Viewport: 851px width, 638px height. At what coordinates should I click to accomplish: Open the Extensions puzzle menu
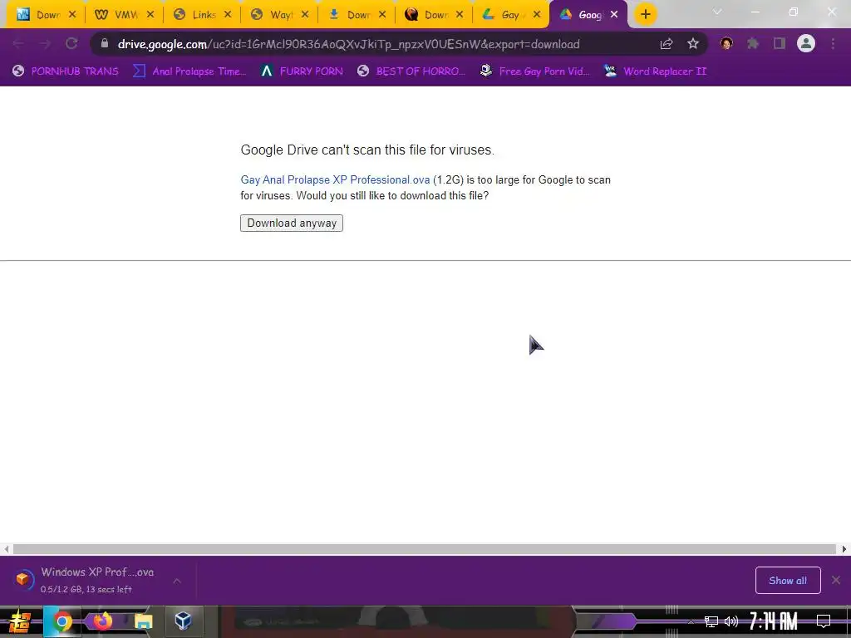click(753, 44)
